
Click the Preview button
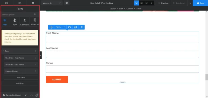(163, 3)
